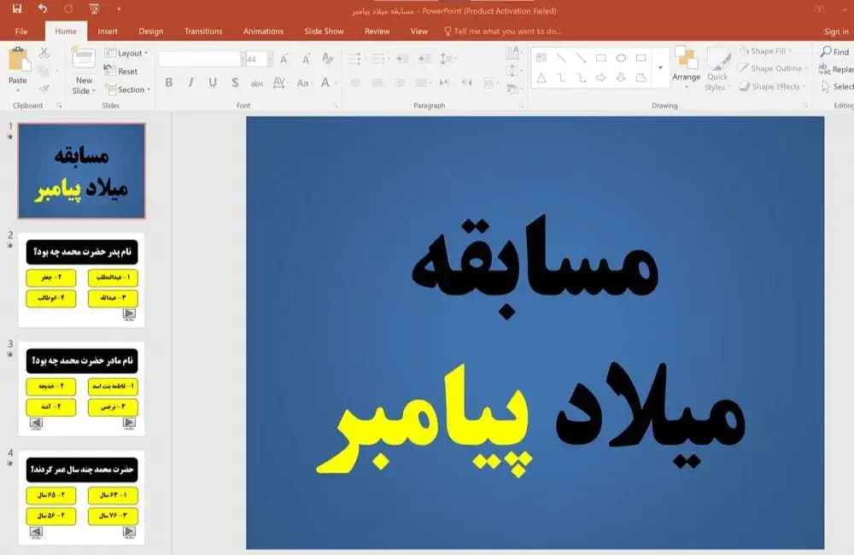Select the Triangle shape in gallery
This screenshot has height=555, width=854.
(541, 79)
